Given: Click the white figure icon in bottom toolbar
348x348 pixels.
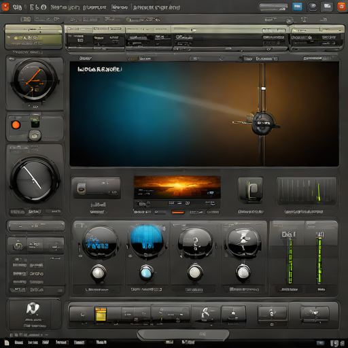Looking at the screenshot, I should (205, 313).
